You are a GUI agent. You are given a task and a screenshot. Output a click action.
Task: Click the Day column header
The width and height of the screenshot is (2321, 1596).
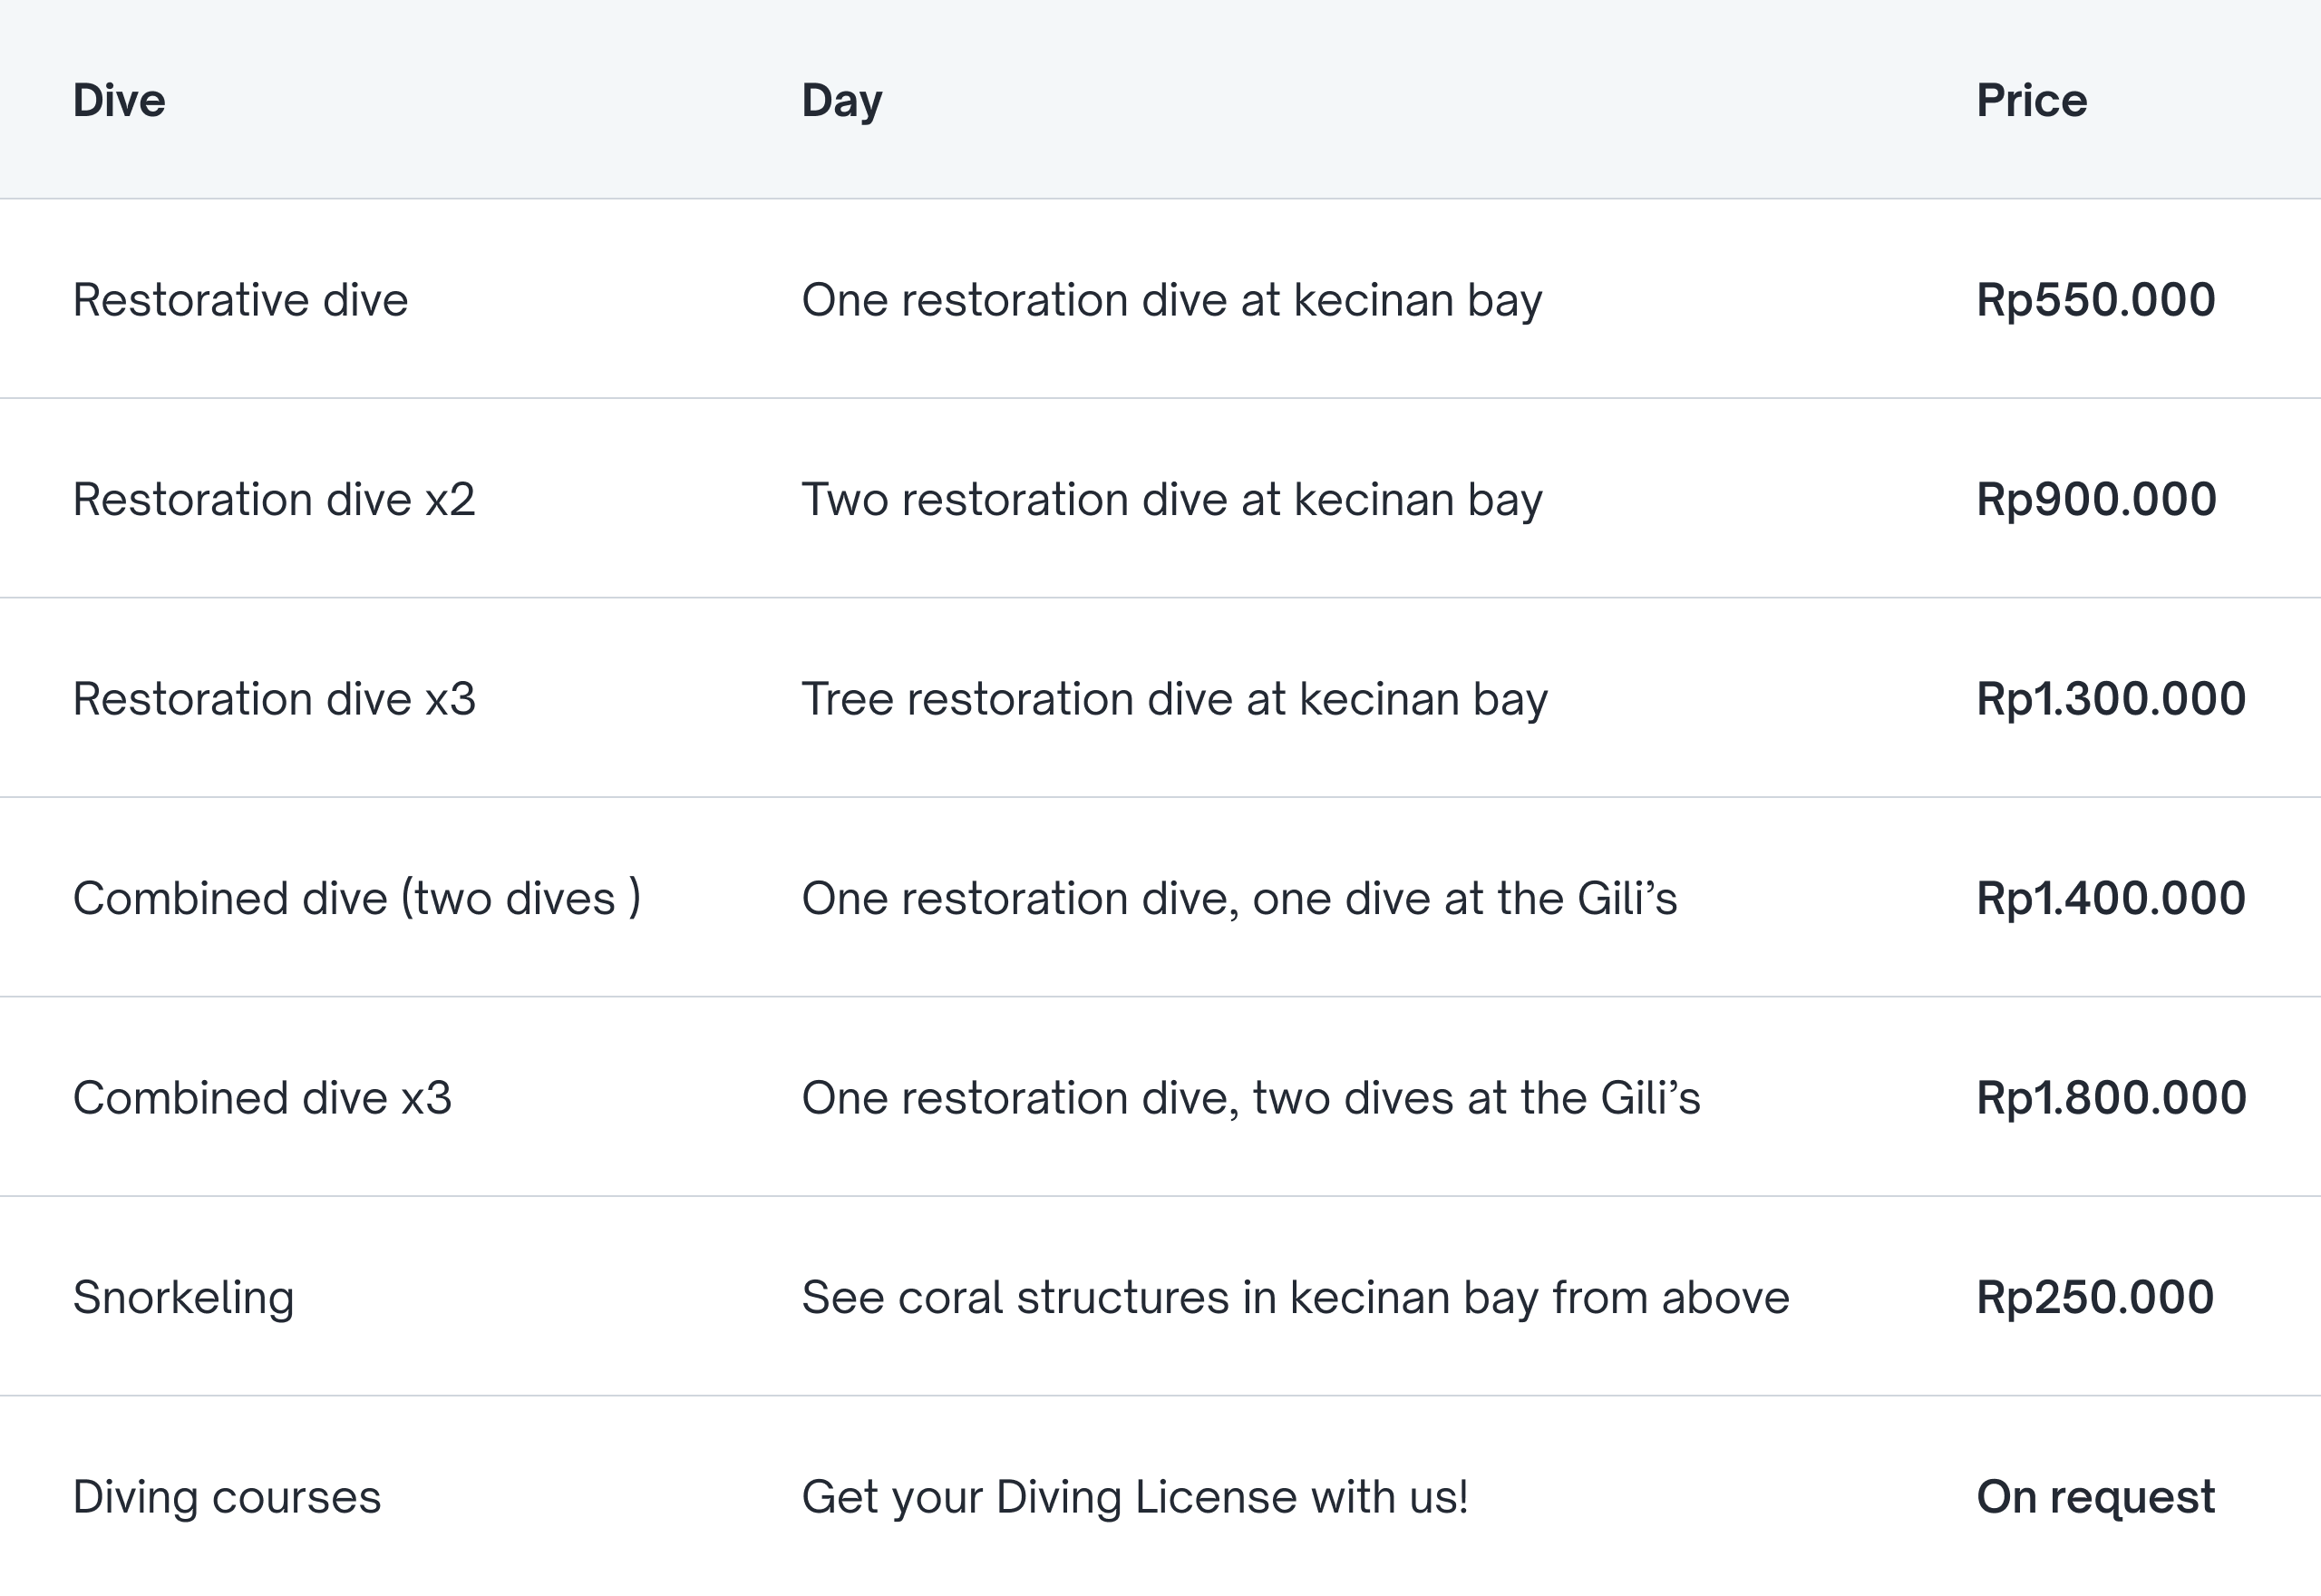pyautogui.click(x=841, y=101)
